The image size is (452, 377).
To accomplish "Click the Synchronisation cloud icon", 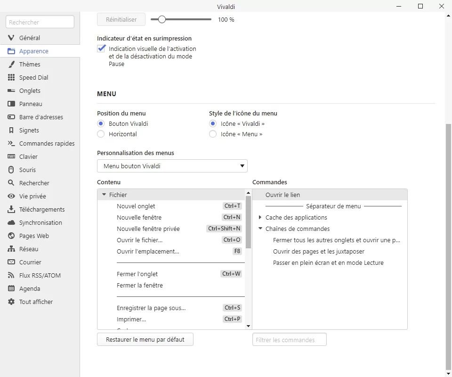I will [x=11, y=223].
